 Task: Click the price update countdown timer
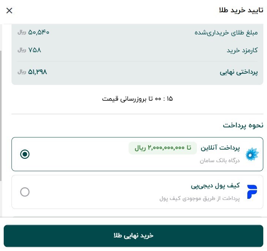coord(137,99)
